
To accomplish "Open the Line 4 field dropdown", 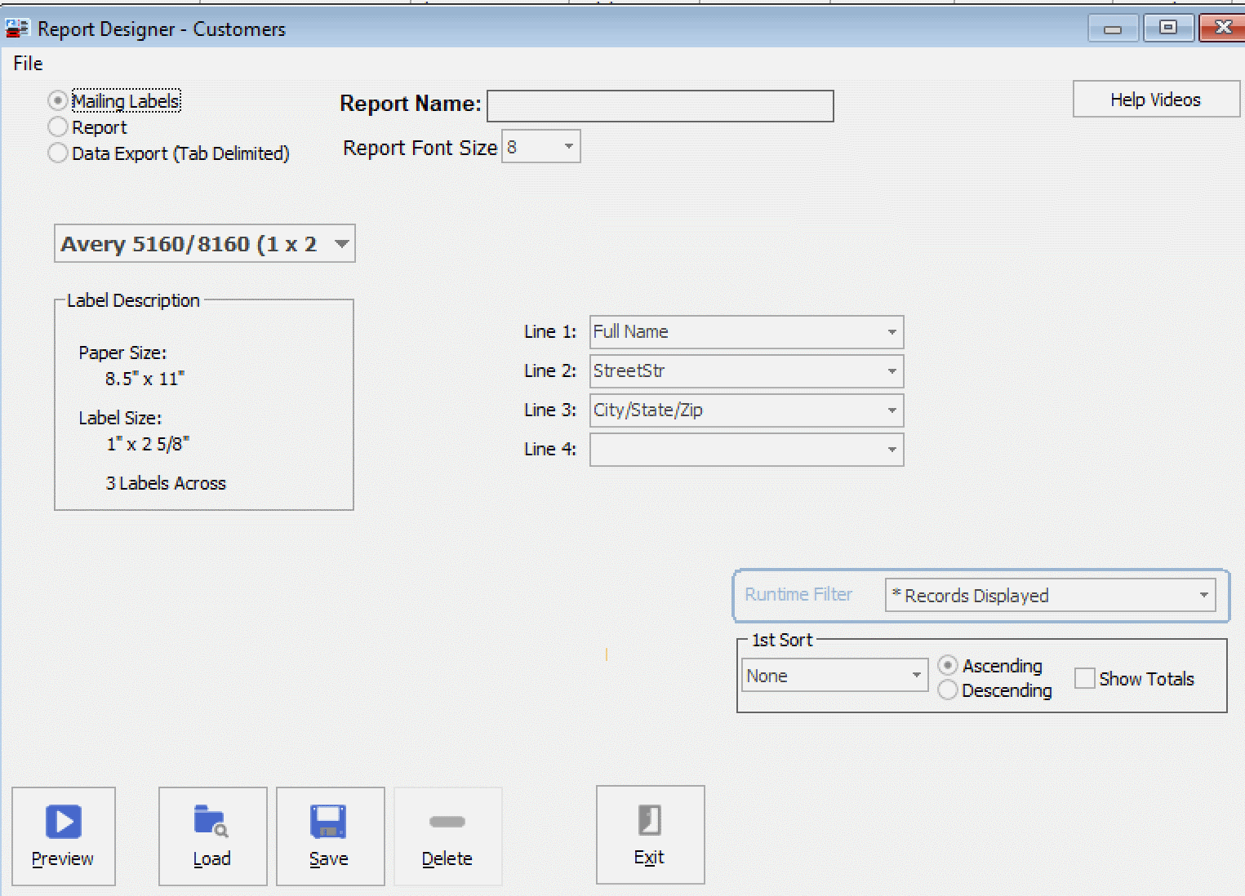I will pos(891,450).
